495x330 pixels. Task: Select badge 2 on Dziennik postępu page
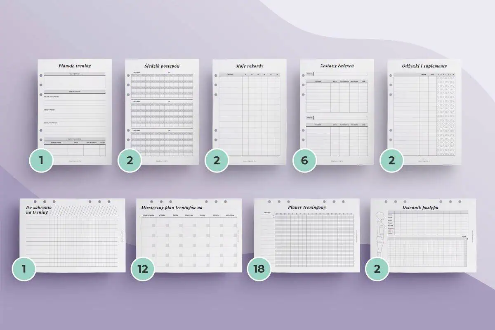377,269
